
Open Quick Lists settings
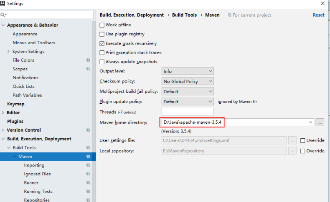(23, 86)
